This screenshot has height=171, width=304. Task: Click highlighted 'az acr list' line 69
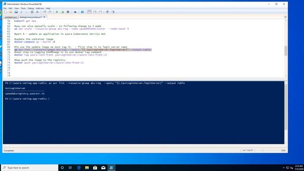[x=83, y=49]
